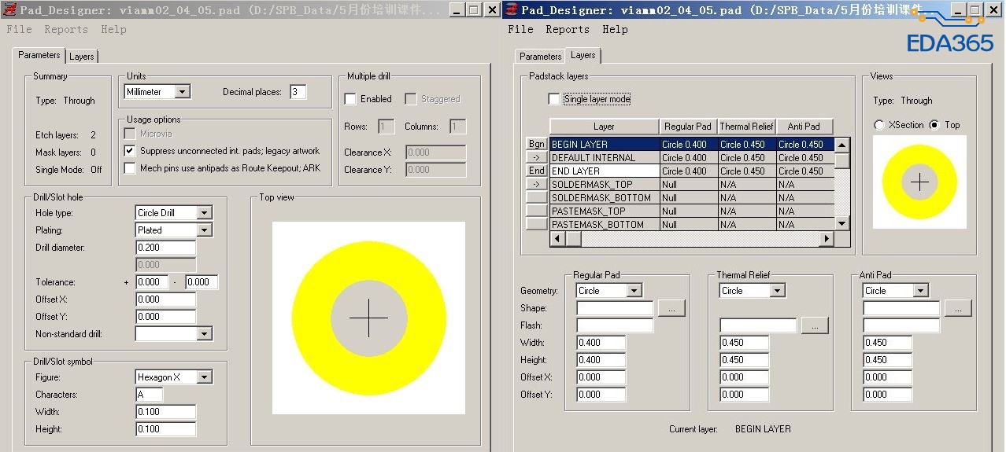Click the Thermal Relief column header
1006x452 pixels.
coord(745,127)
